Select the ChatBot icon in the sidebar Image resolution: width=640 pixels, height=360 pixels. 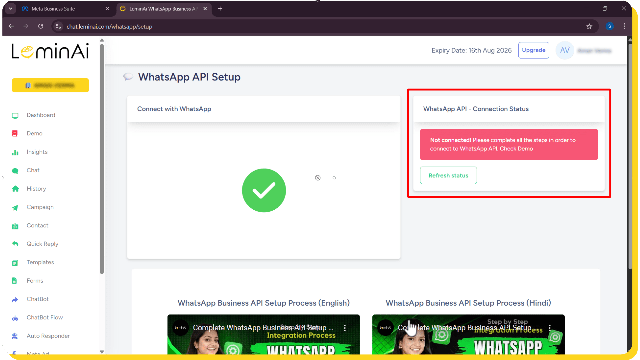(x=15, y=299)
